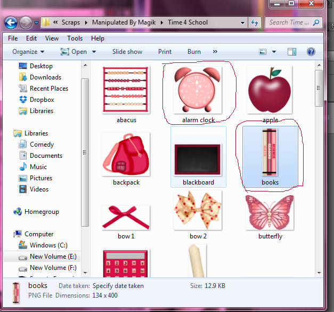Screen dimensions: 334x312
Task: Click the Refresh button by address bar
Action: (x=255, y=22)
